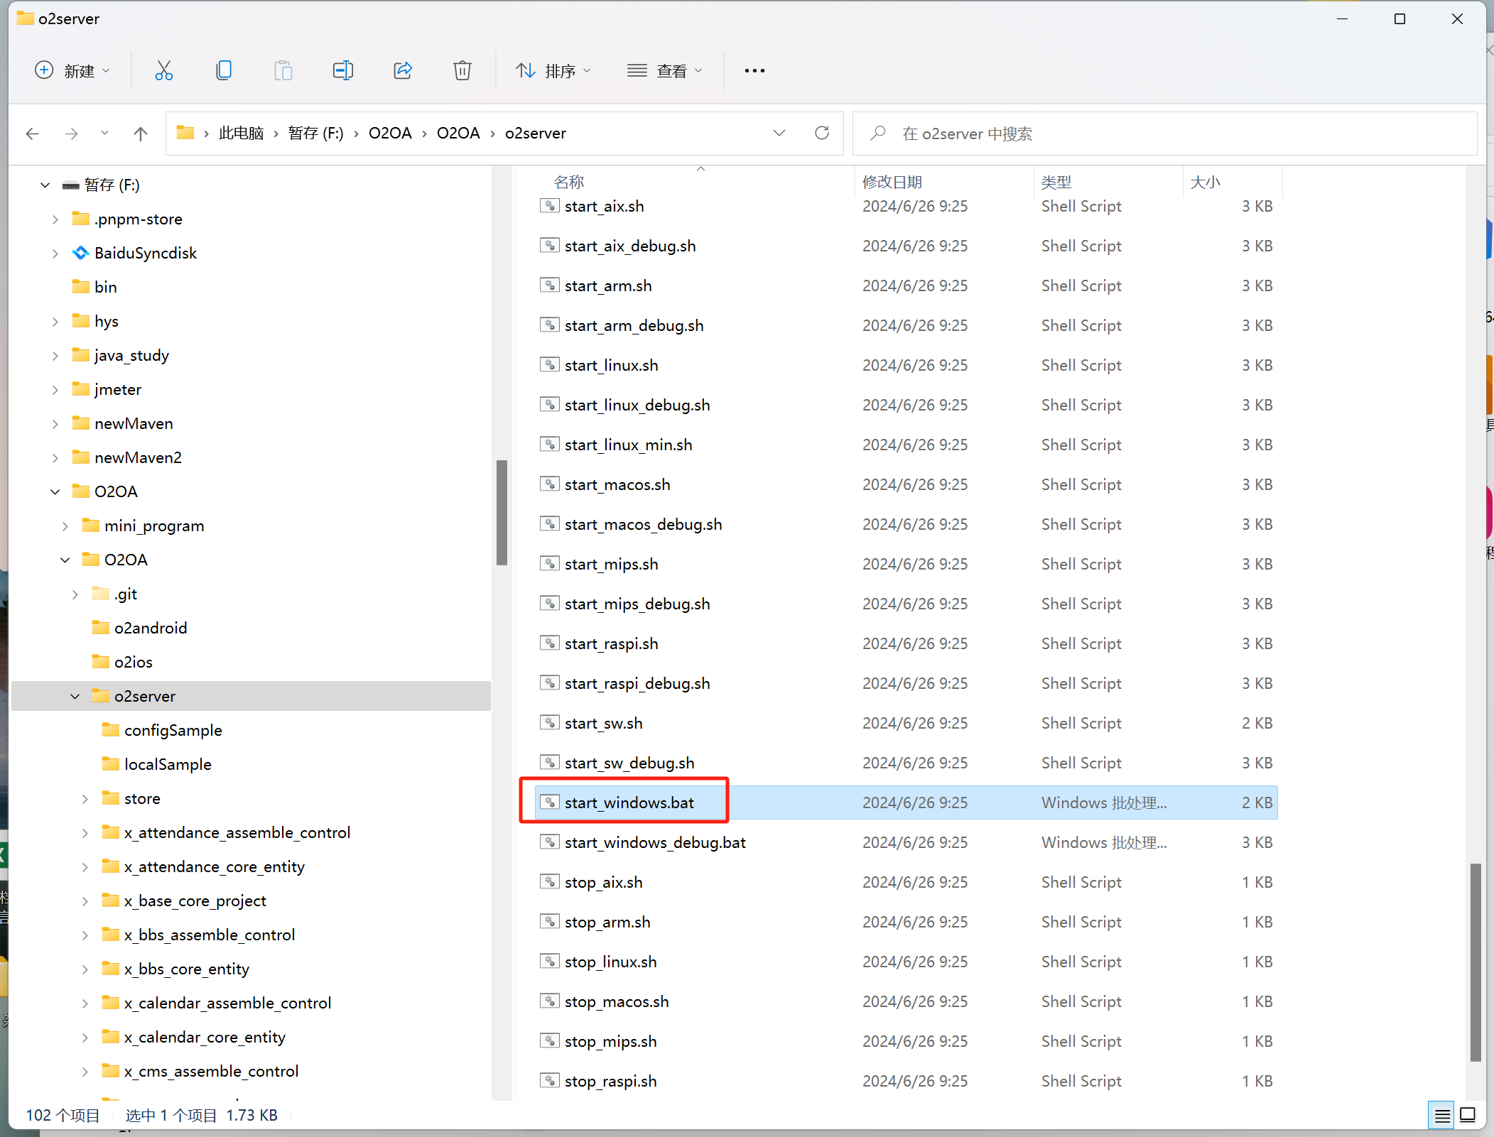Click the Refresh icon beside address bar
1494x1137 pixels.
[822, 133]
